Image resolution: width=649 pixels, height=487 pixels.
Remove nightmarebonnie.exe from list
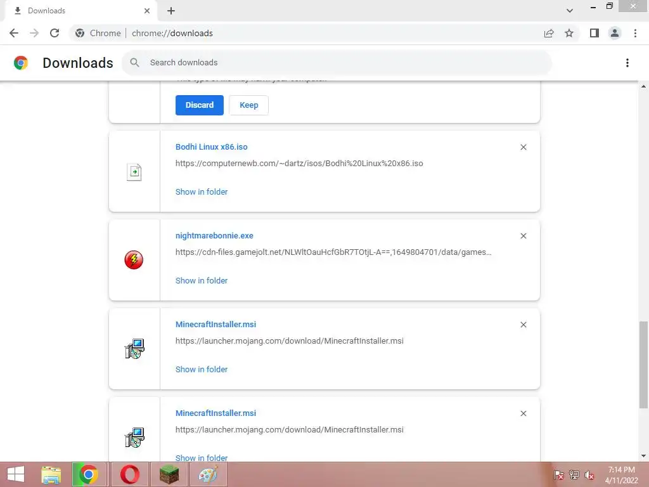(x=523, y=236)
